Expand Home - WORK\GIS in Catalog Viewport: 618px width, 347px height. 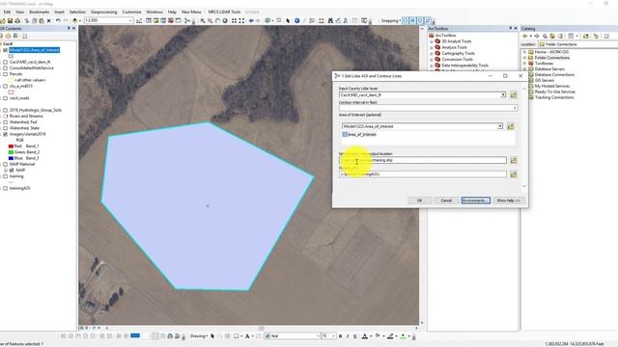[524, 52]
